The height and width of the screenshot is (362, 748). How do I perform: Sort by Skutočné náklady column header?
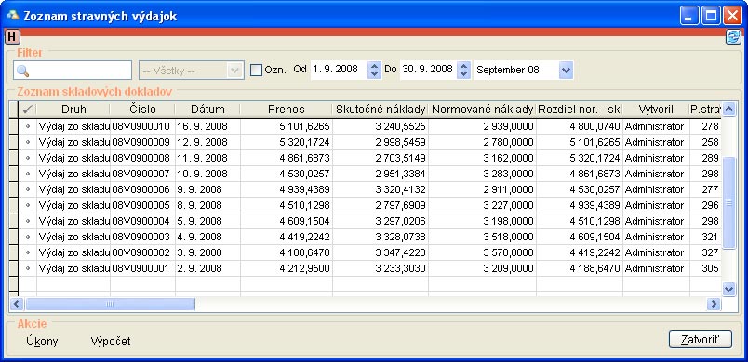point(381,110)
